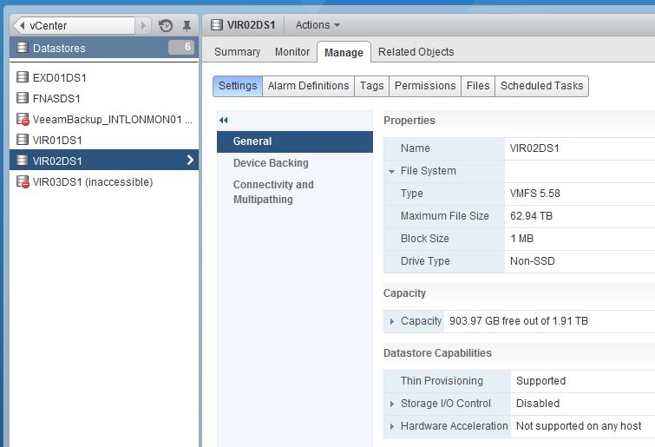Switch to the Summary tab
This screenshot has height=447, width=655.
tap(237, 52)
